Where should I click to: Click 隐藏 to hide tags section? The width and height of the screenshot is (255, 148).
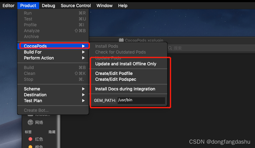click(52, 132)
